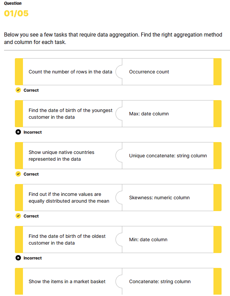Screen dimensions: 230x296
Task: Click the Incorrect X icon under oldest customer
Action: point(18,258)
